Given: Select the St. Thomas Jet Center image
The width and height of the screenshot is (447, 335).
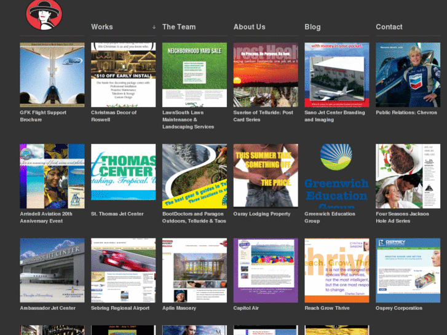Looking at the screenshot, I should [123, 176].
